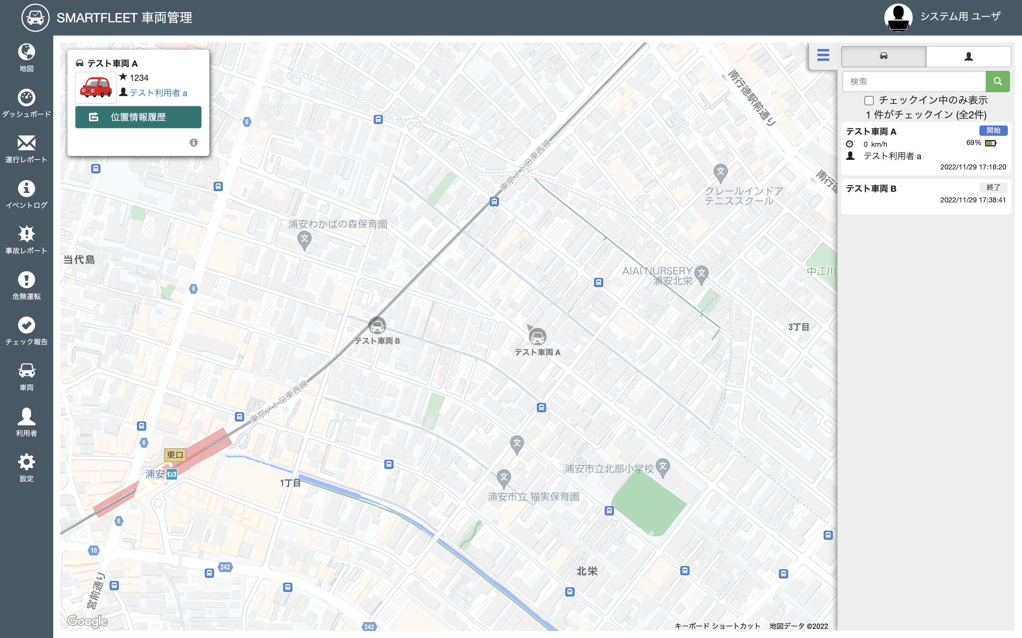This screenshot has height=638, width=1022.
Task: Open 事故レポート accident reports
Action: point(26,240)
